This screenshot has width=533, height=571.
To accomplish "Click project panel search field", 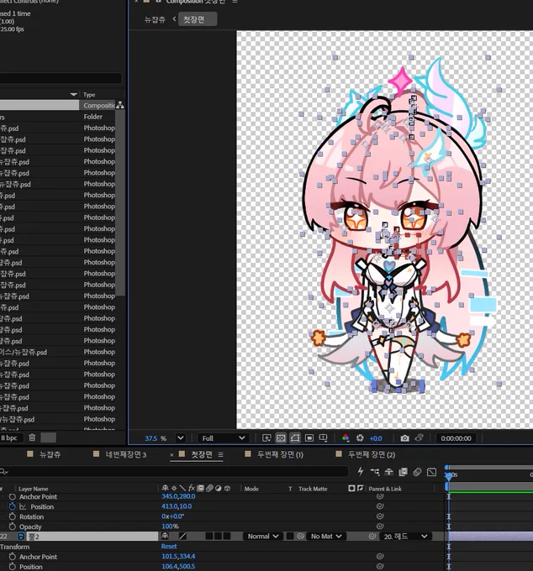I will [x=61, y=78].
